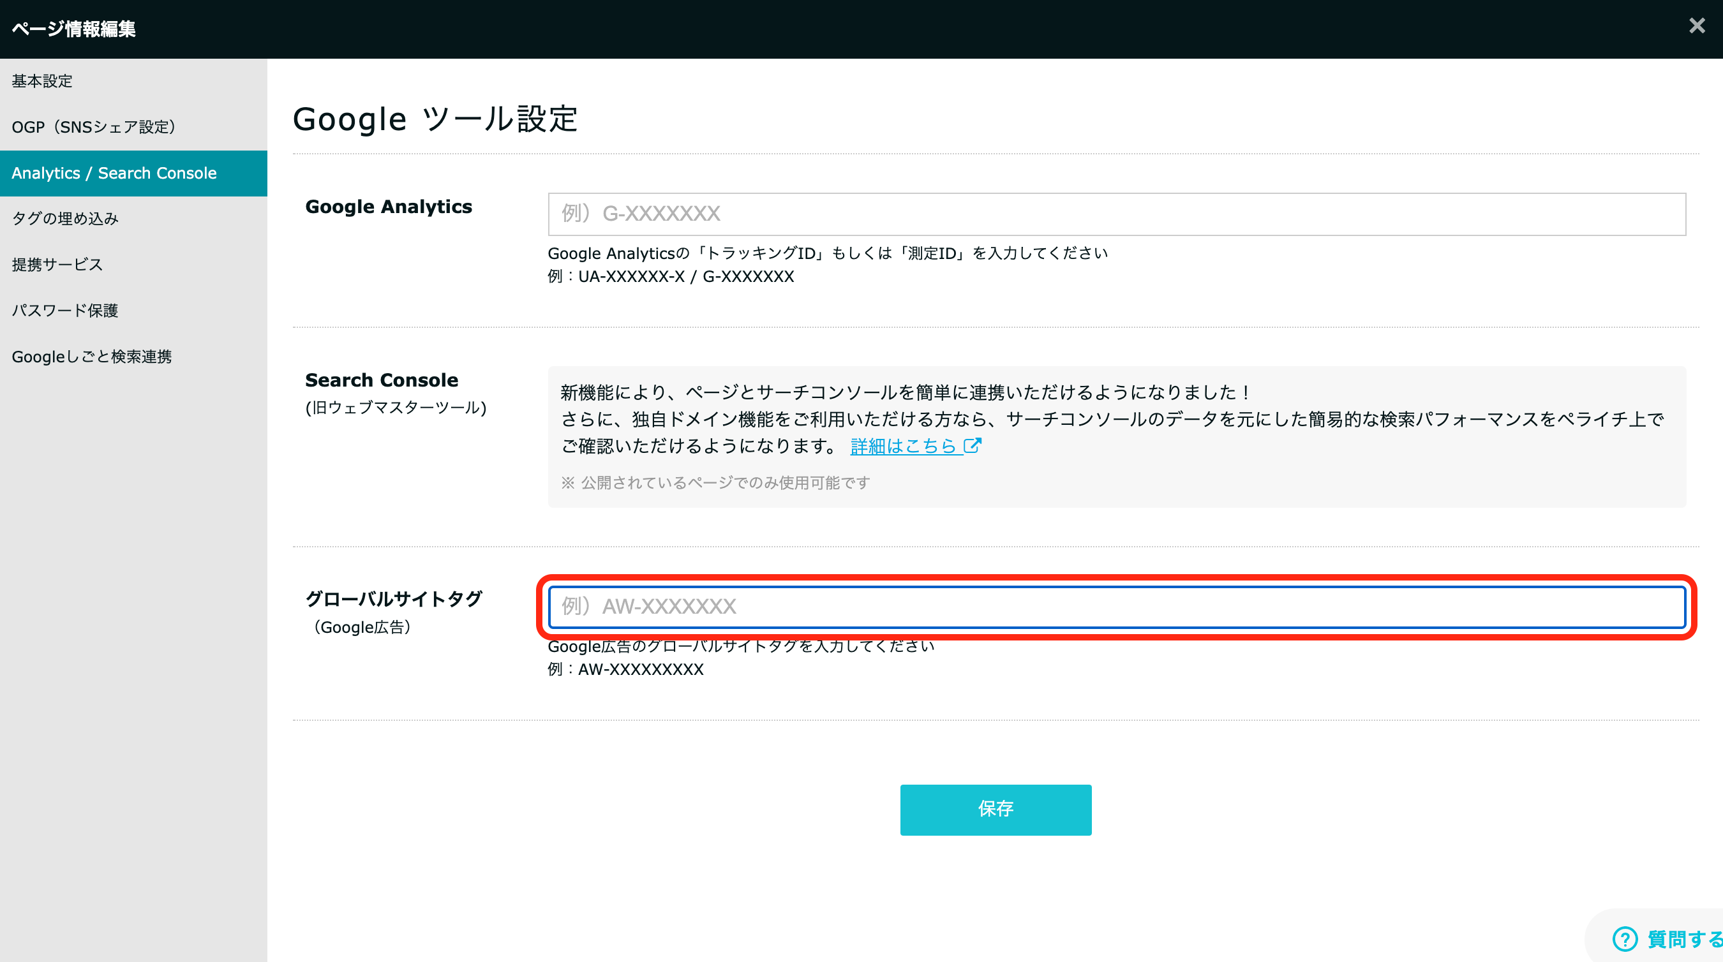Click the Google ツール設定 heading
This screenshot has width=1723, height=962.
click(x=435, y=120)
